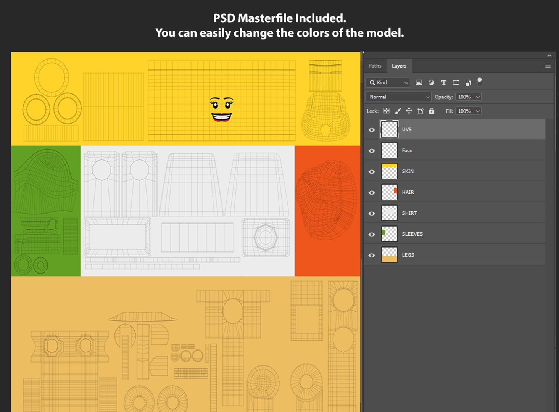The width and height of the screenshot is (559, 412).
Task: Click the SKIN layer name
Action: click(x=408, y=171)
